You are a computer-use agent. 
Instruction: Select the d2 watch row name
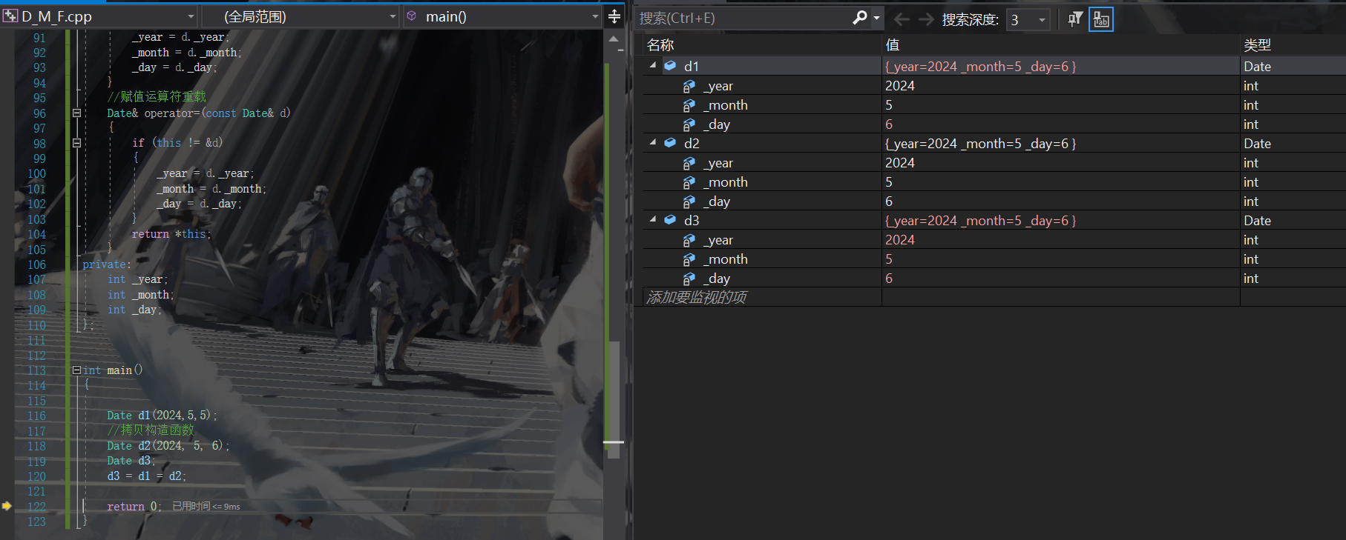[x=692, y=144]
